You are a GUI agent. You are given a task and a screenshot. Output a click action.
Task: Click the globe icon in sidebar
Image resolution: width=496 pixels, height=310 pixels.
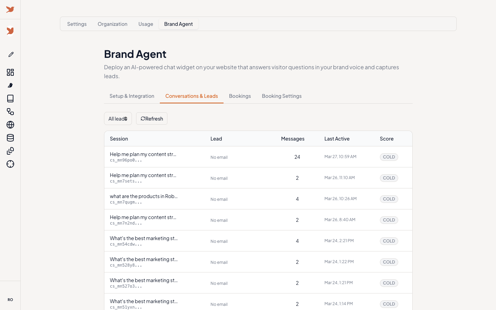[x=10, y=125]
